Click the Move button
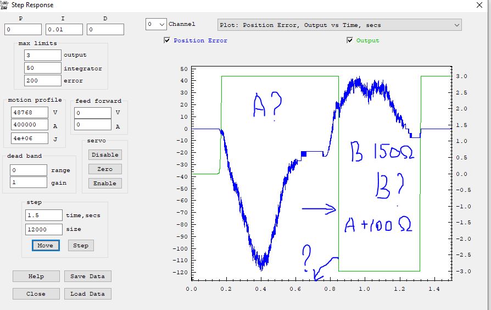 (x=45, y=245)
